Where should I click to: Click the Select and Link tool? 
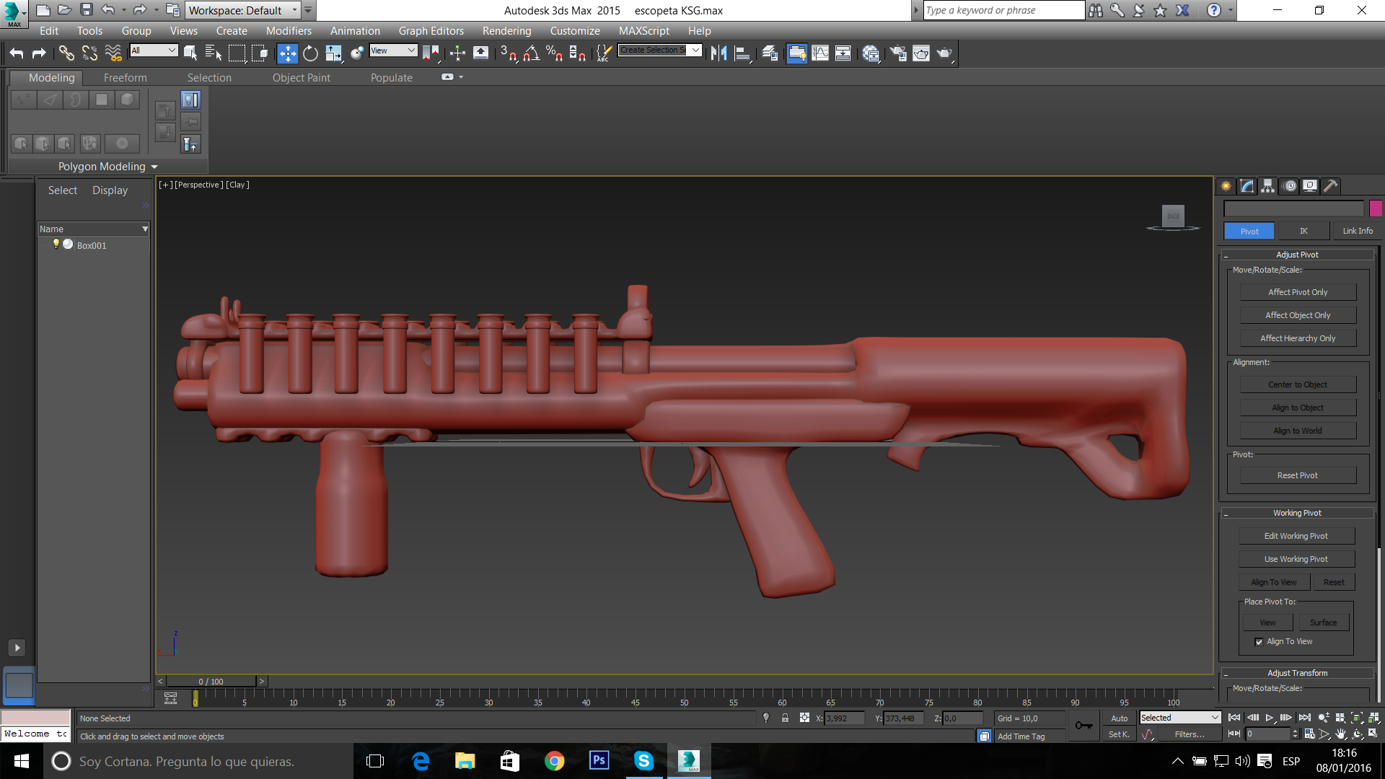pyautogui.click(x=66, y=53)
